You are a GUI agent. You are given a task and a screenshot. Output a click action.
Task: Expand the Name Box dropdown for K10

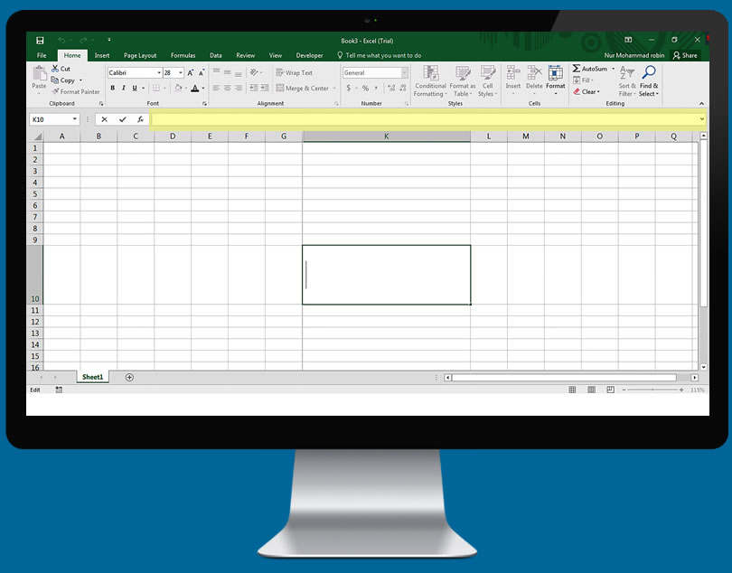coord(75,119)
